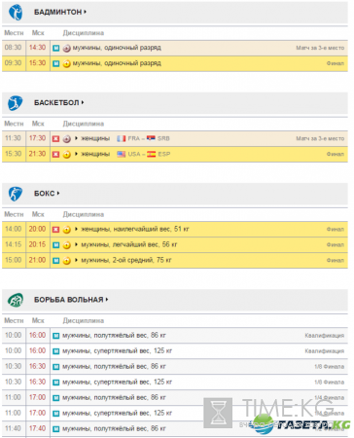Click the France flag icon
The height and width of the screenshot is (438, 354).
(122, 138)
